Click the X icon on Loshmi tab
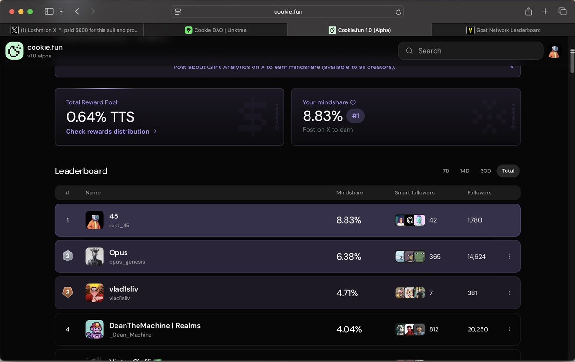 (15, 30)
